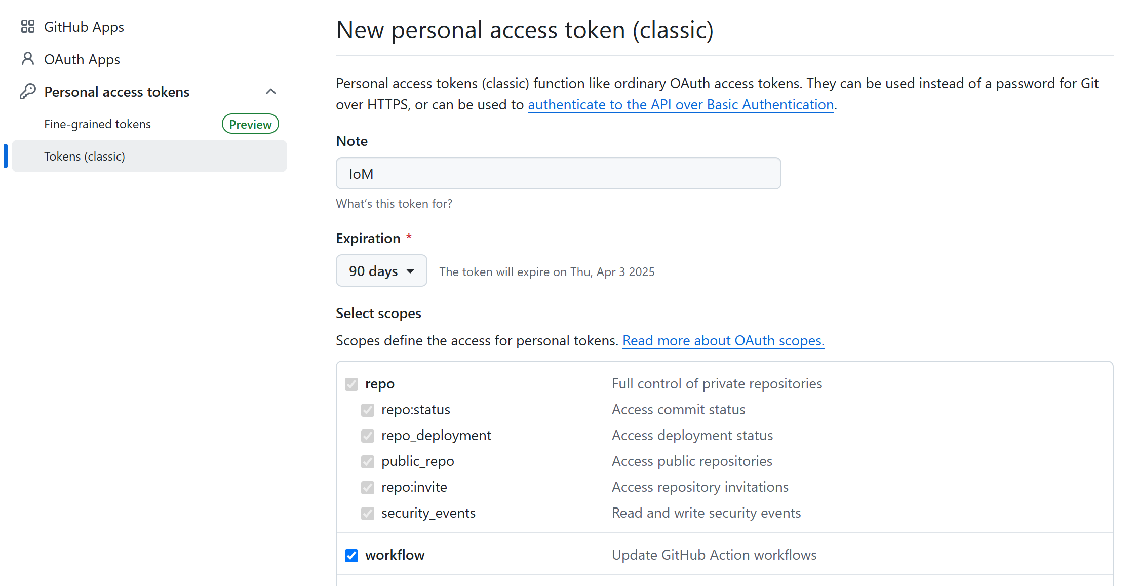
Task: Go to the OAuth Apps page
Action: [82, 59]
